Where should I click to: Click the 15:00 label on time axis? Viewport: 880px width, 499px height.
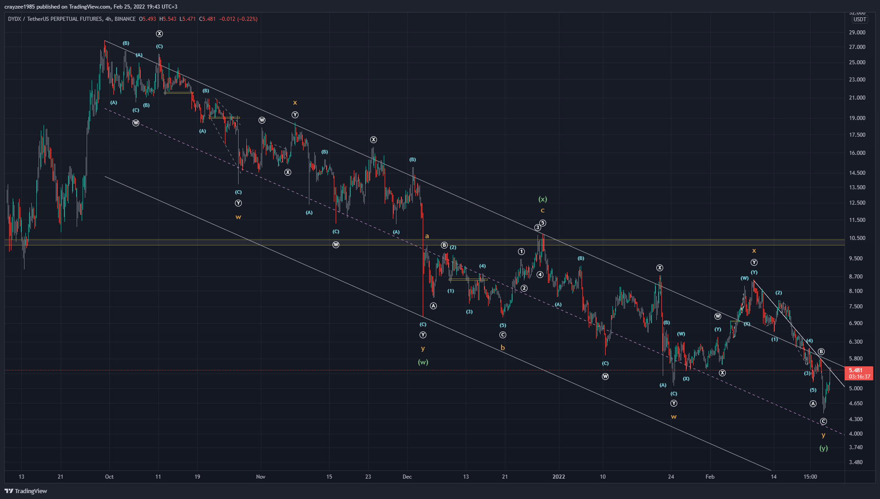pyautogui.click(x=811, y=477)
